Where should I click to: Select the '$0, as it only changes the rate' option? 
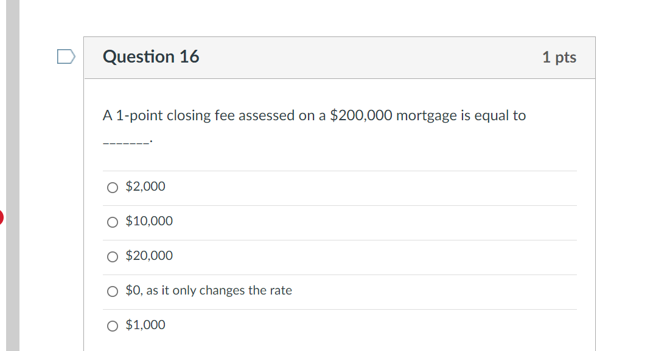pos(112,291)
